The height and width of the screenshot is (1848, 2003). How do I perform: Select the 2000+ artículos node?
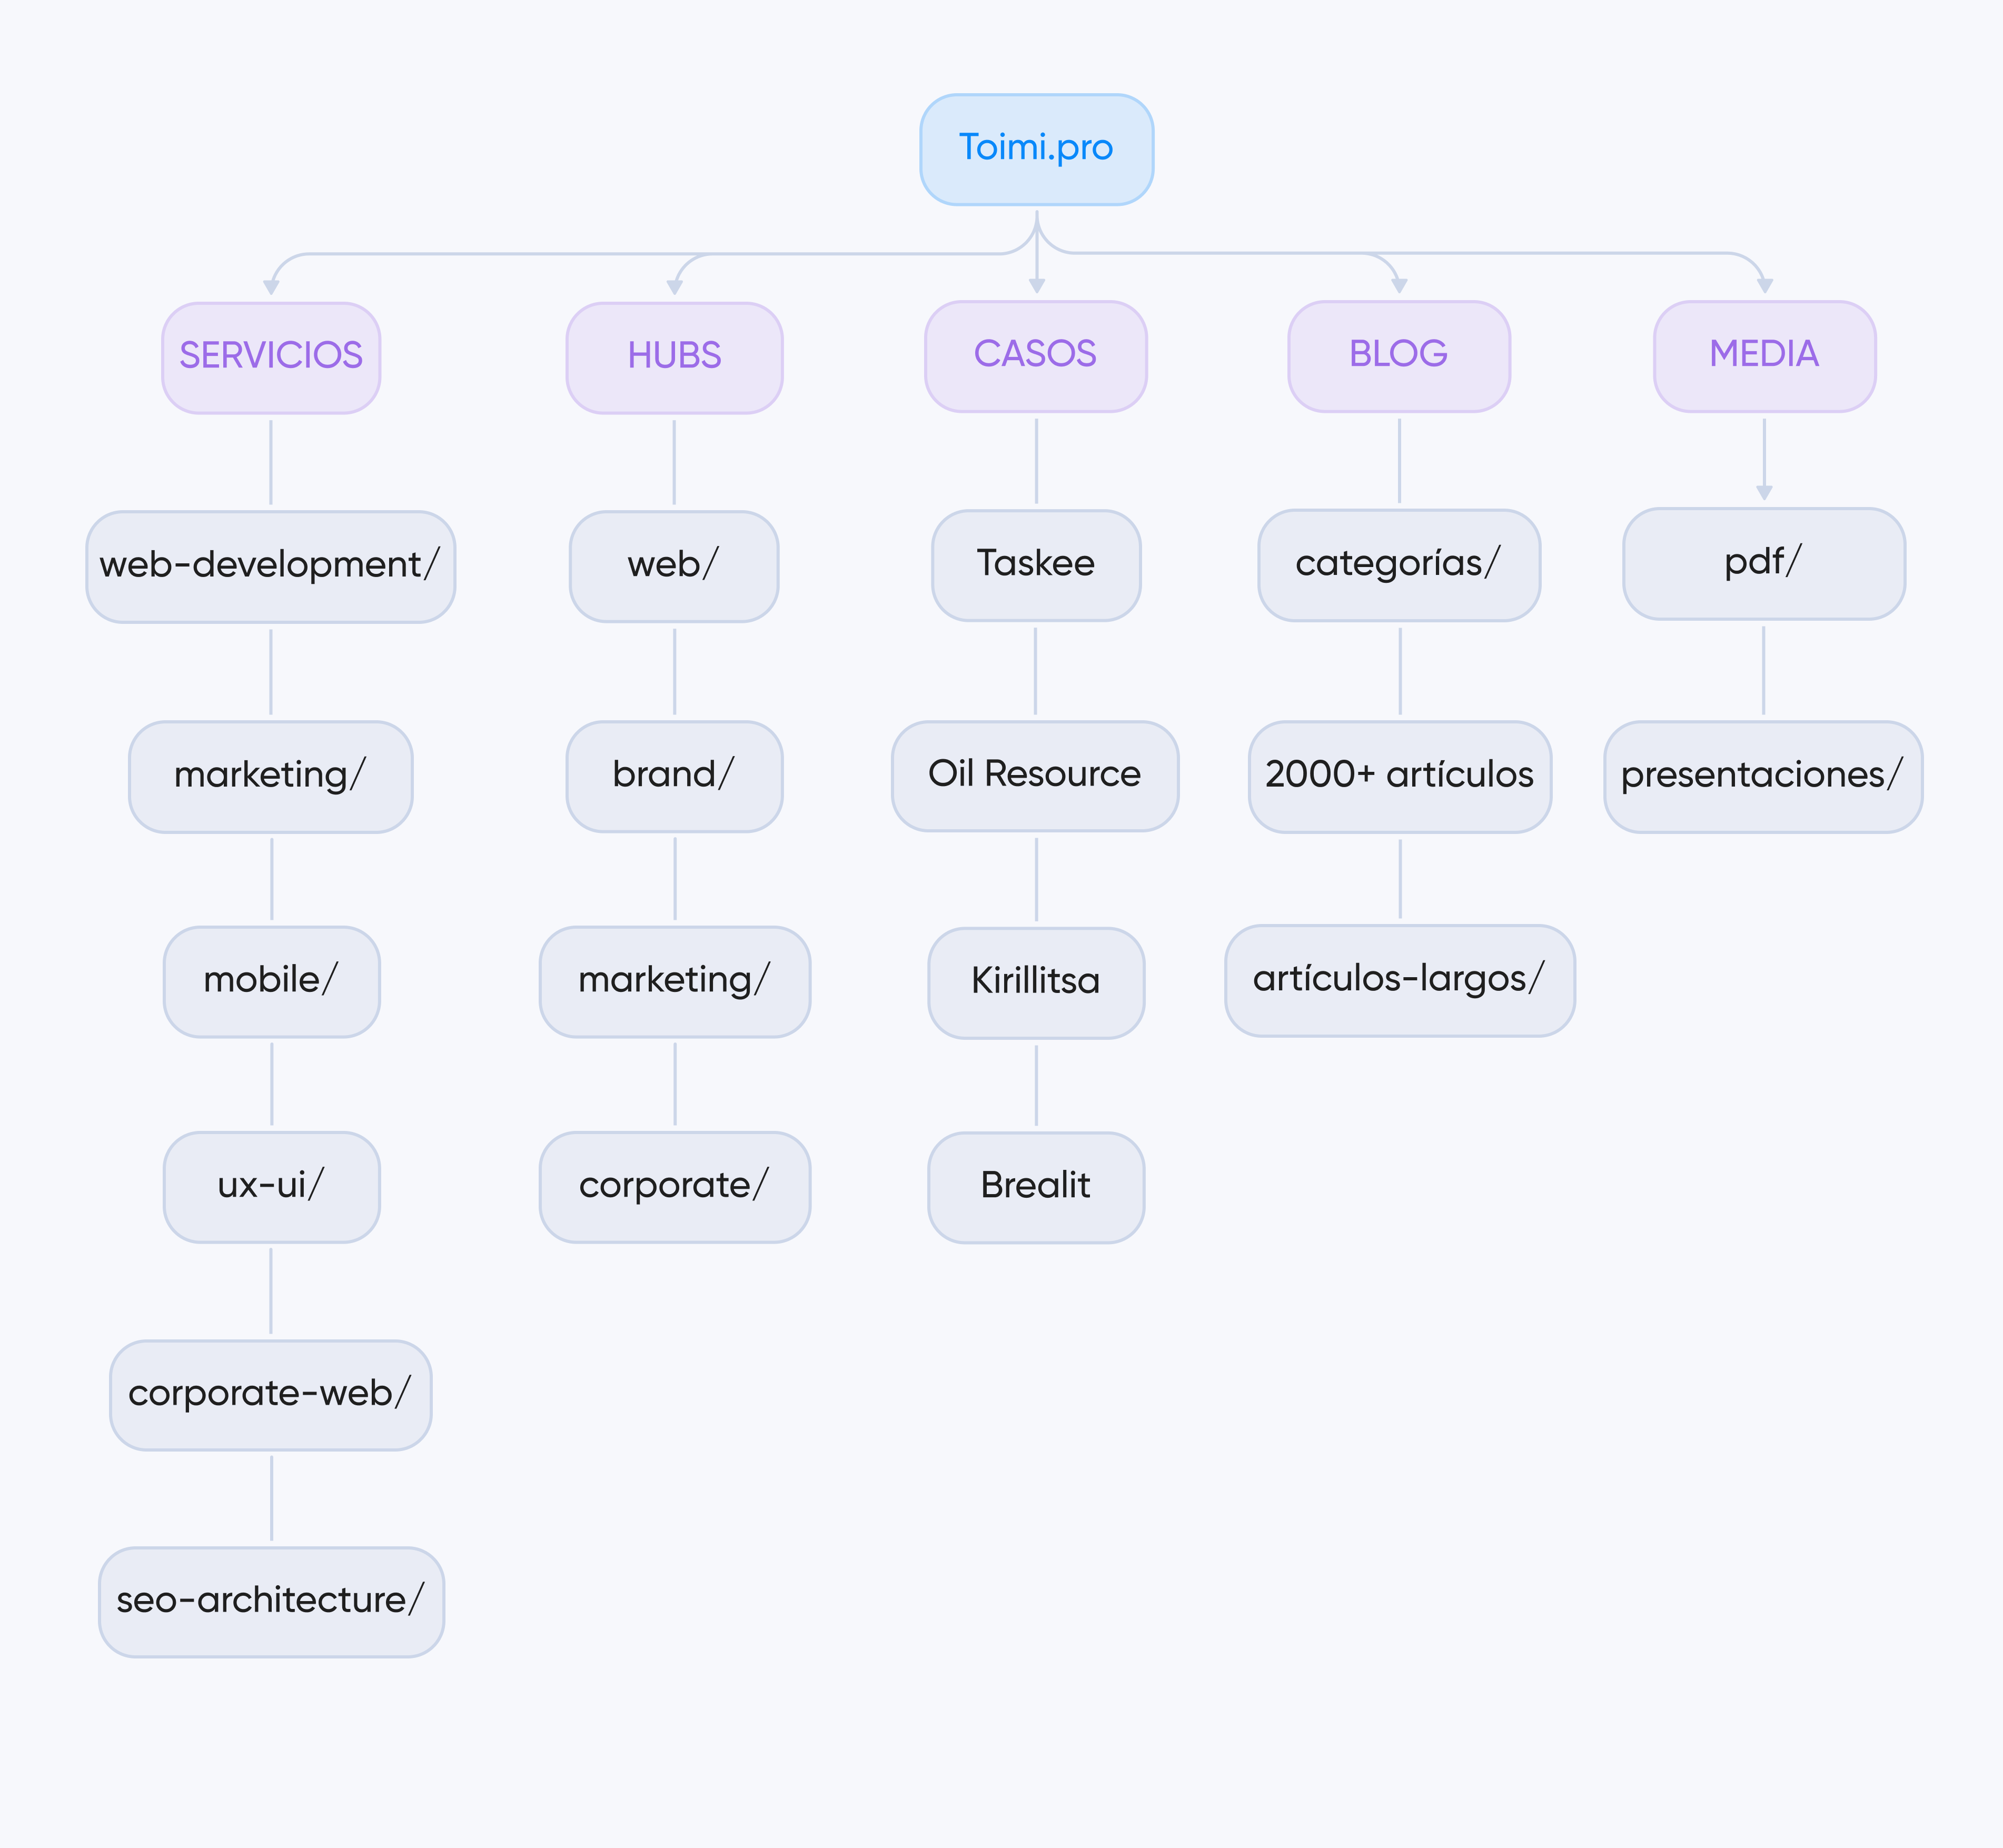click(x=1399, y=776)
